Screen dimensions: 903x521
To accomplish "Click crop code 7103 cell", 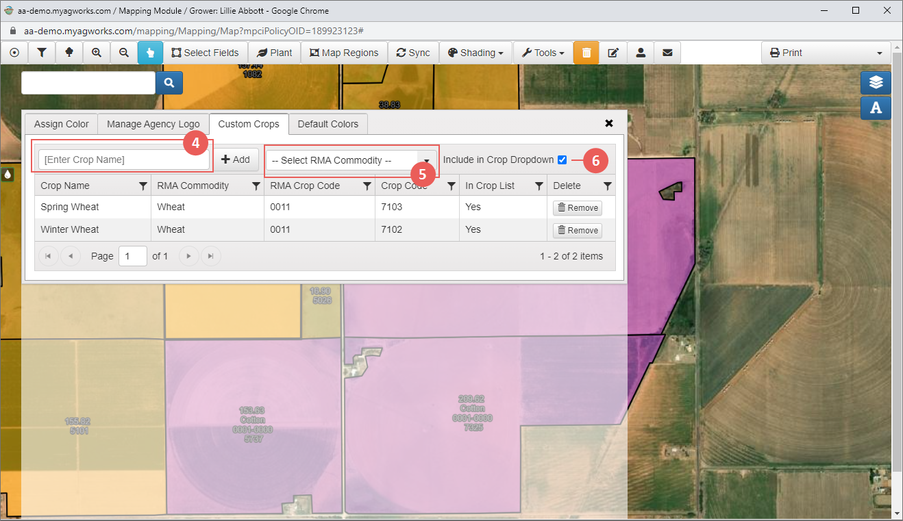I will tap(417, 207).
